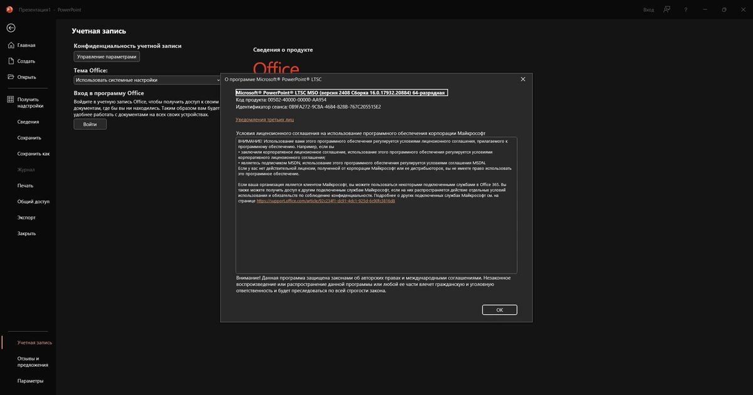Open Общий доступ tab

point(33,202)
